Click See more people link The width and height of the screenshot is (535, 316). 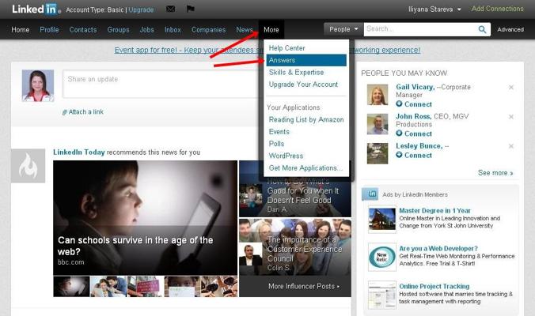(x=495, y=173)
